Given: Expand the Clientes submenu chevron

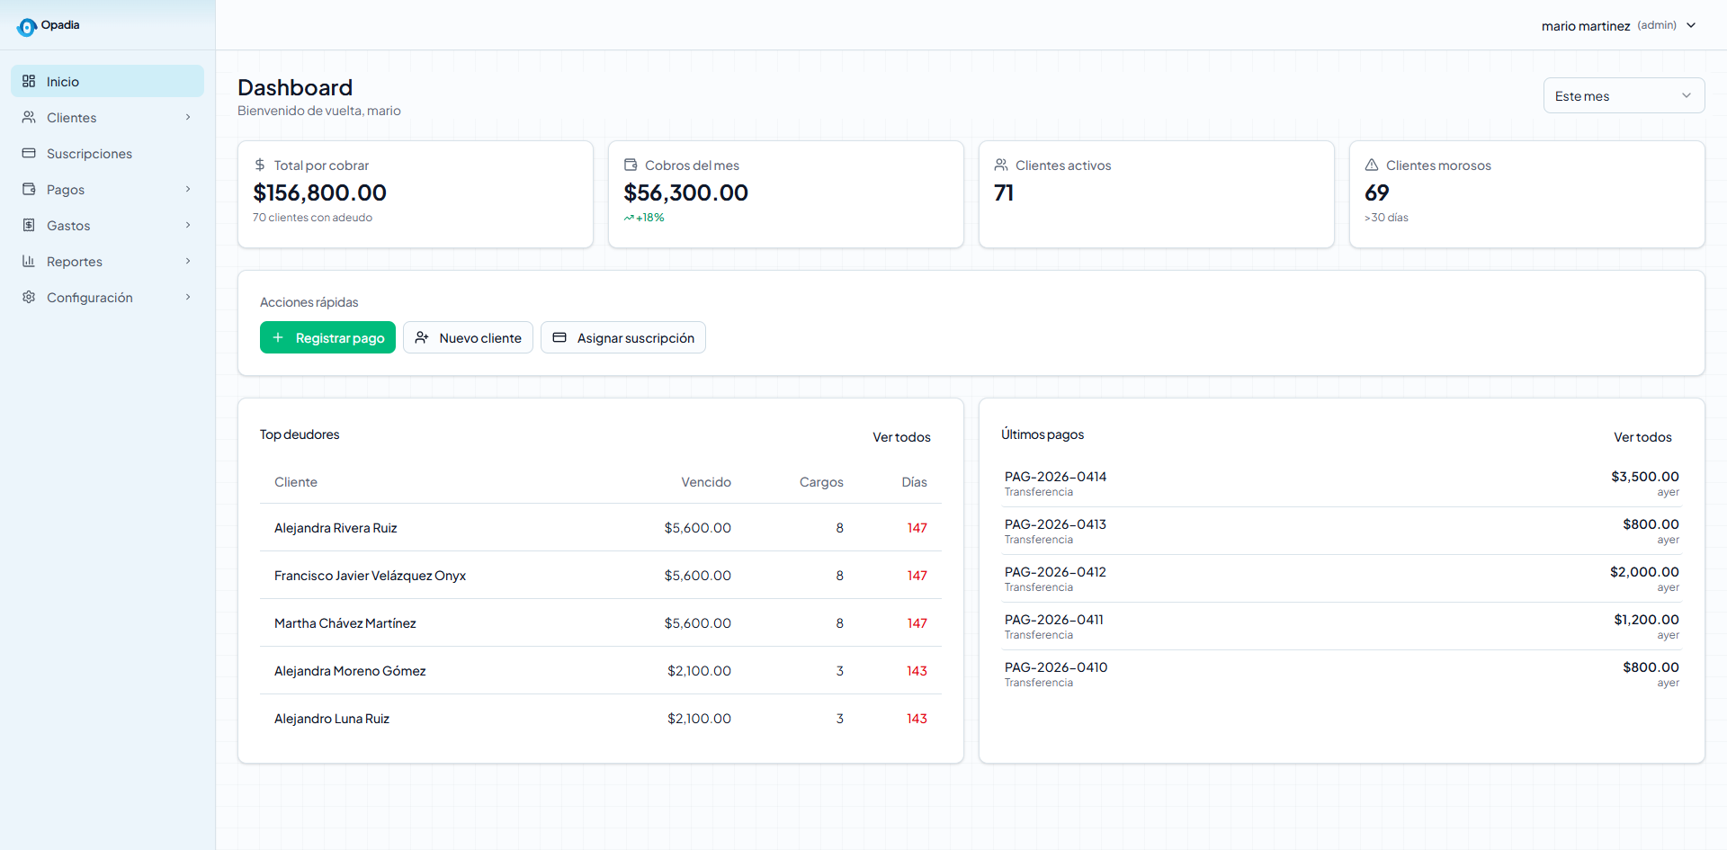Looking at the screenshot, I should point(188,117).
